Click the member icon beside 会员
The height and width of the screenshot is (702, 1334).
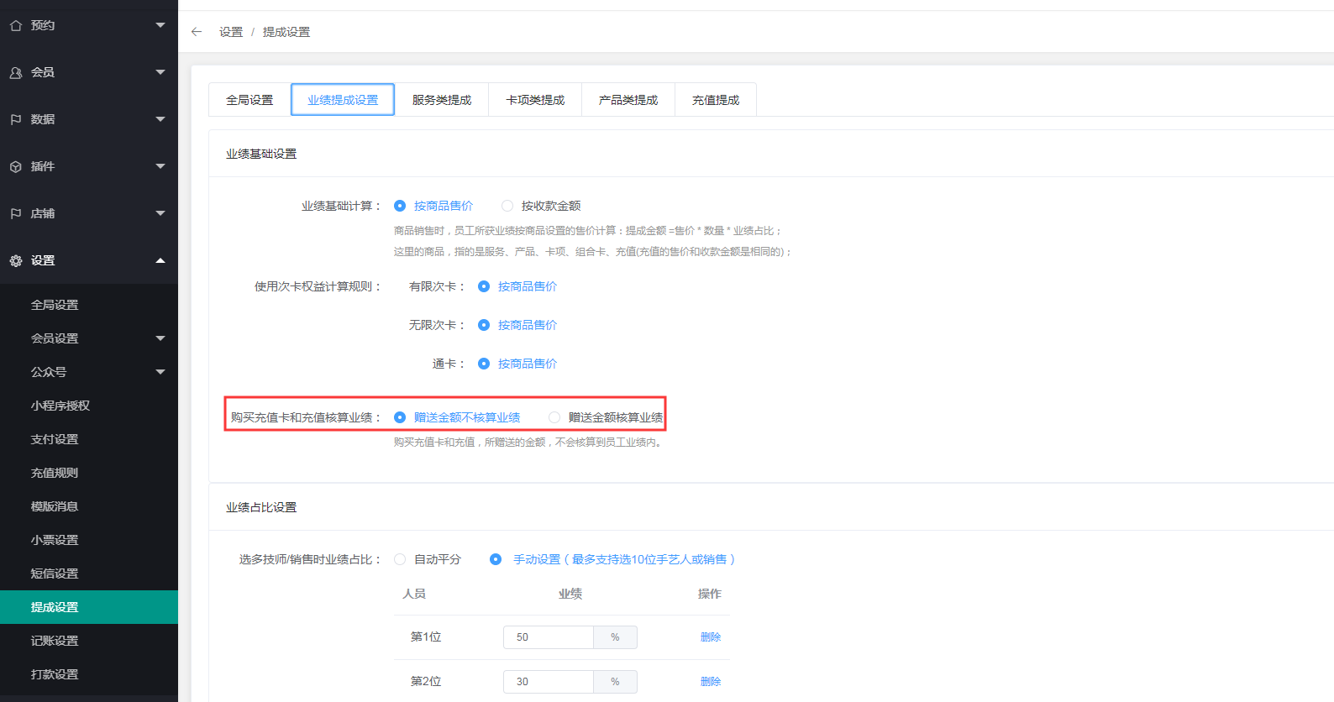tap(16, 72)
